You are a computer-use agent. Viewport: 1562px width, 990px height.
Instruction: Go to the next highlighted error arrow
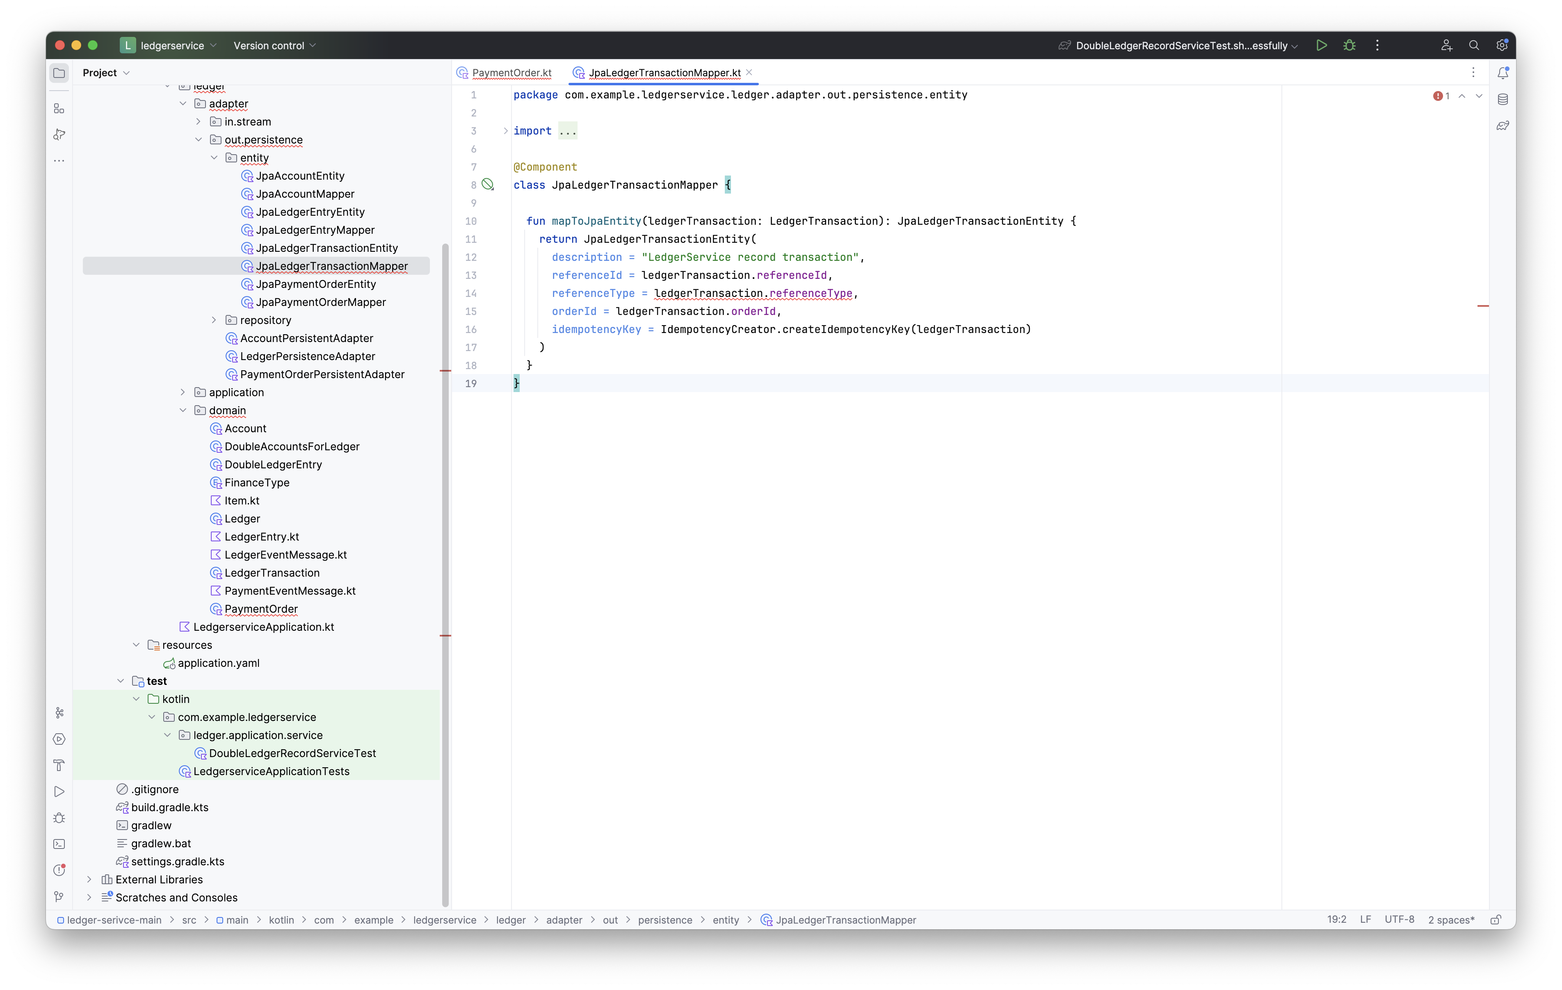tap(1479, 96)
